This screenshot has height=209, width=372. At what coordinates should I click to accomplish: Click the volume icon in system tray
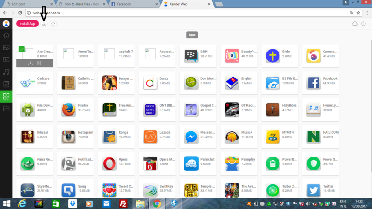[x=308, y=204]
